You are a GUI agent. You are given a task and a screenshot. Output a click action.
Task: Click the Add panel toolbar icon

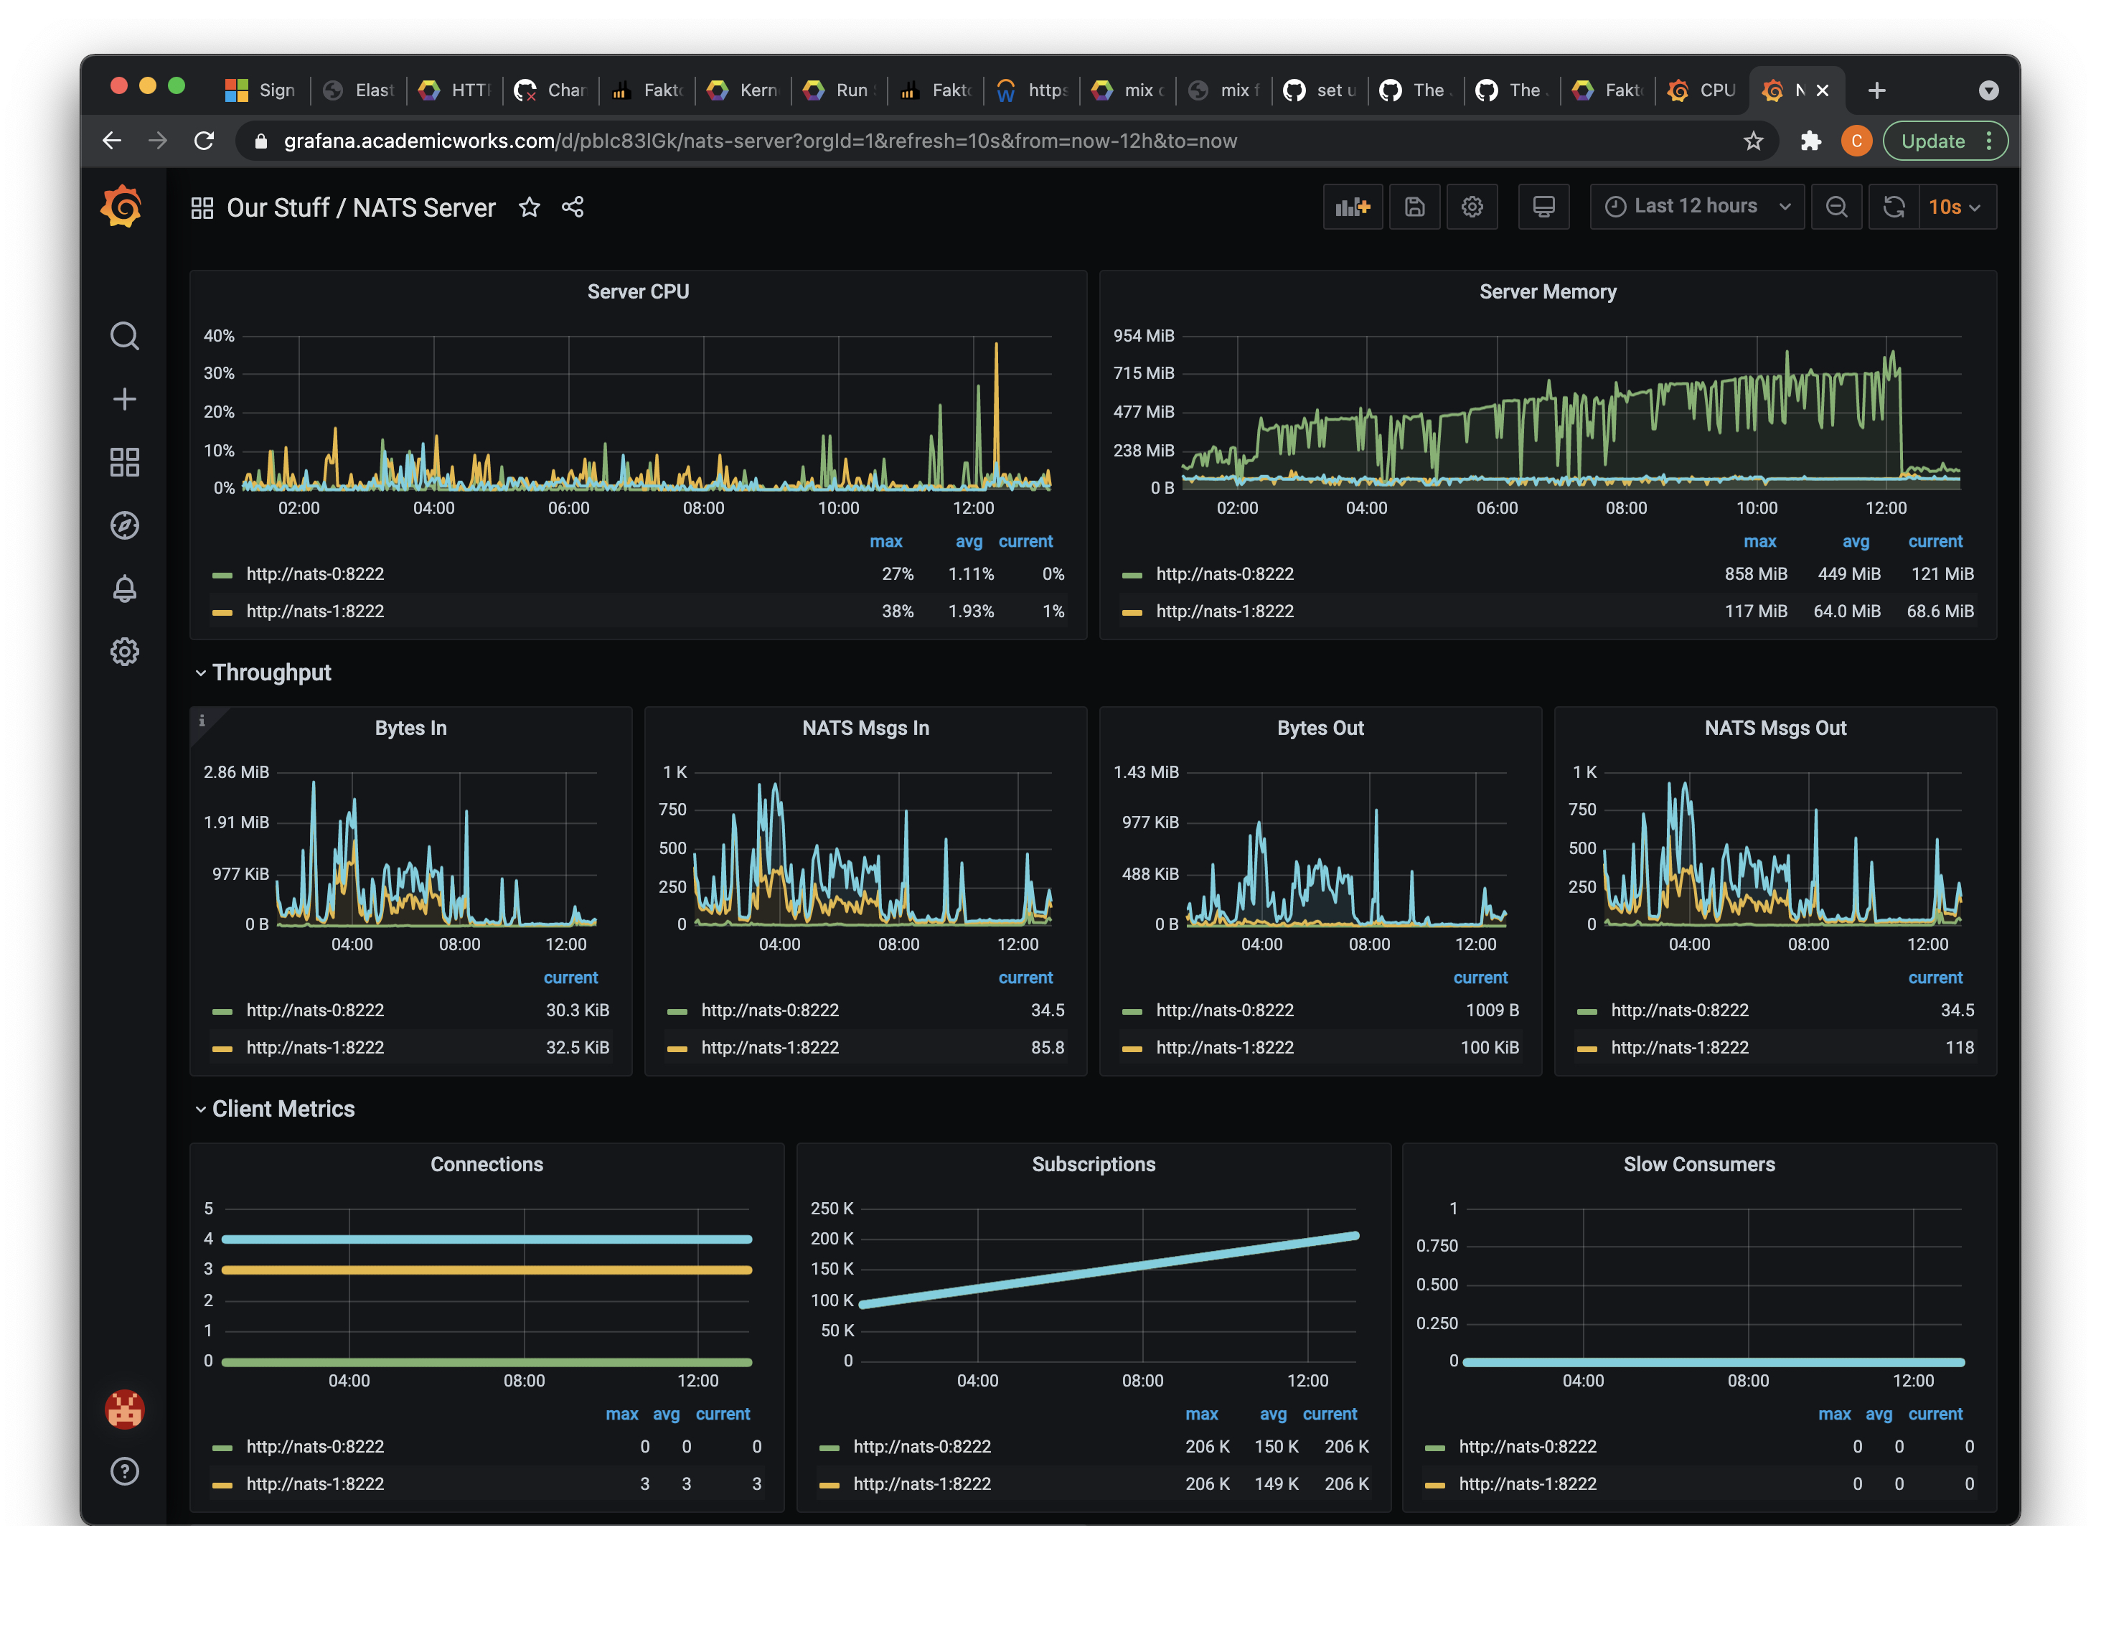click(x=1352, y=207)
